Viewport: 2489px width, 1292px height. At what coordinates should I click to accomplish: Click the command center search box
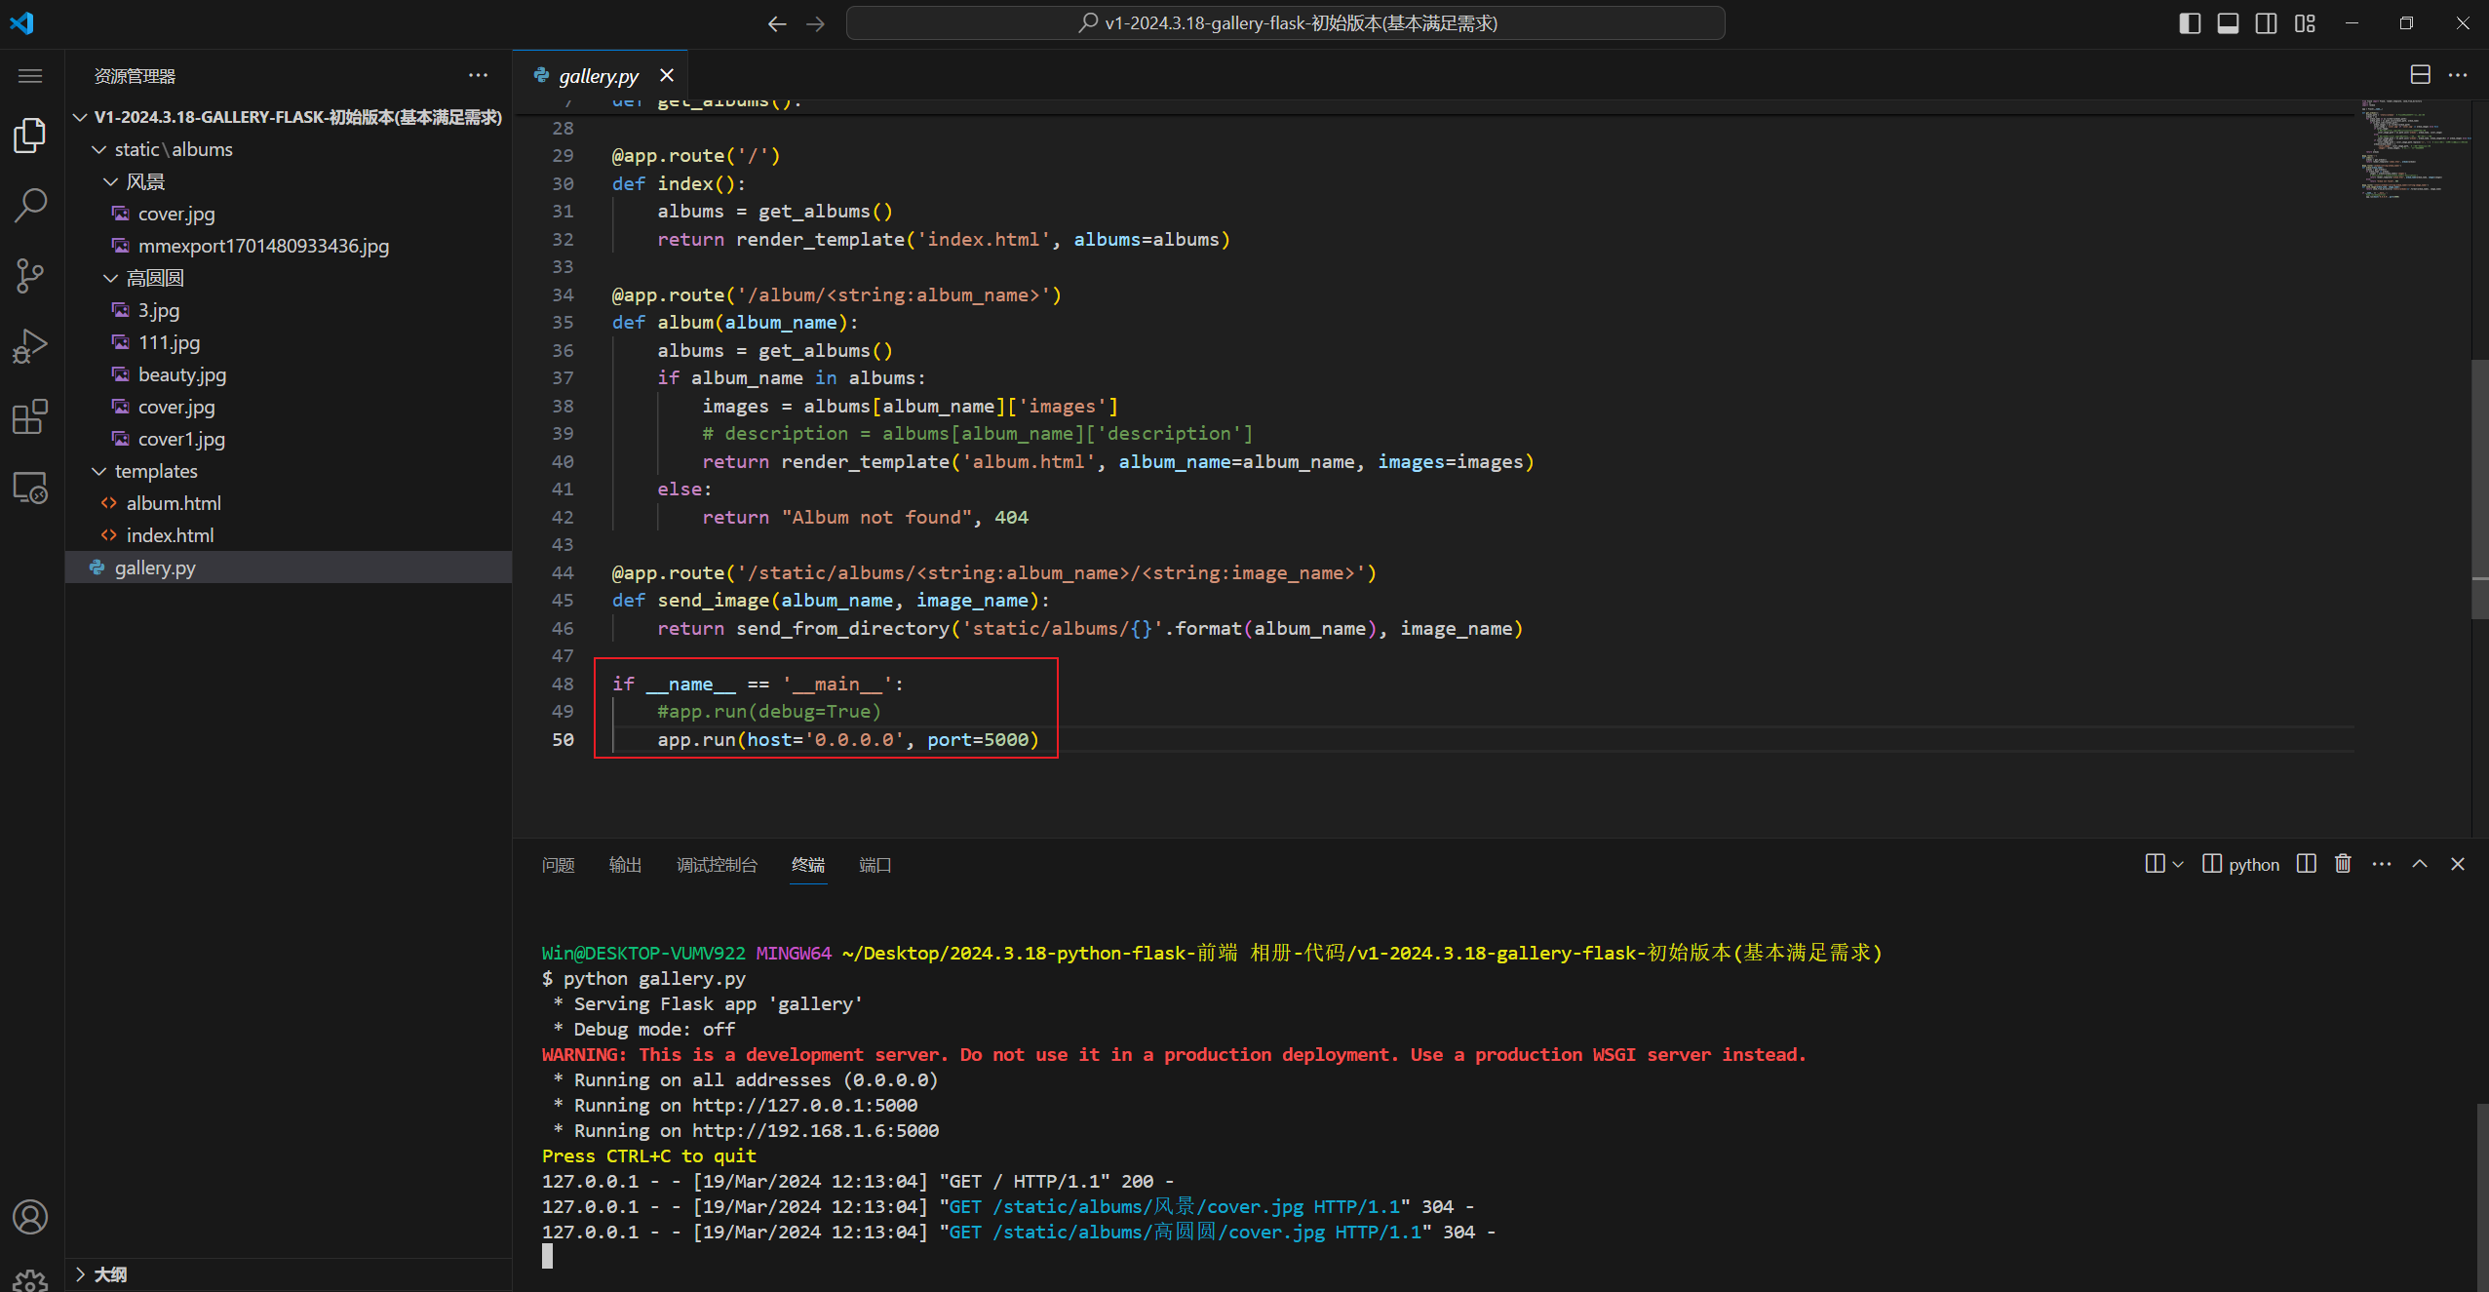[x=1285, y=23]
